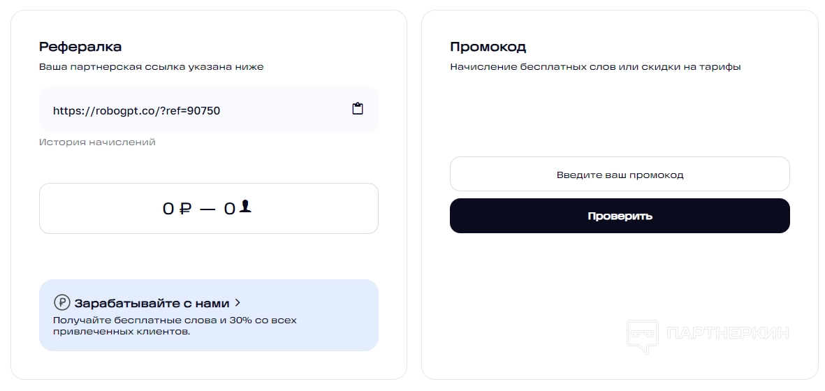
Task: Click the clipboard copy icon
Action: coord(357,109)
